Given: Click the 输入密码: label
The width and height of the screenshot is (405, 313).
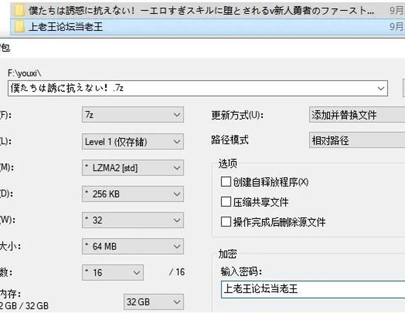Looking at the screenshot, I should [241, 271].
